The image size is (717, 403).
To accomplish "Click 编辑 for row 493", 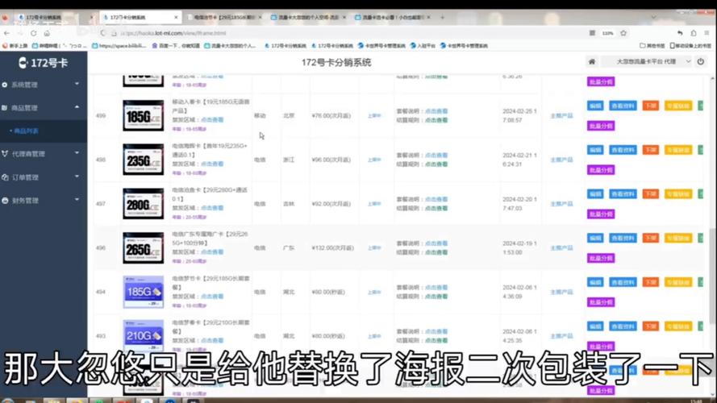I will [595, 326].
